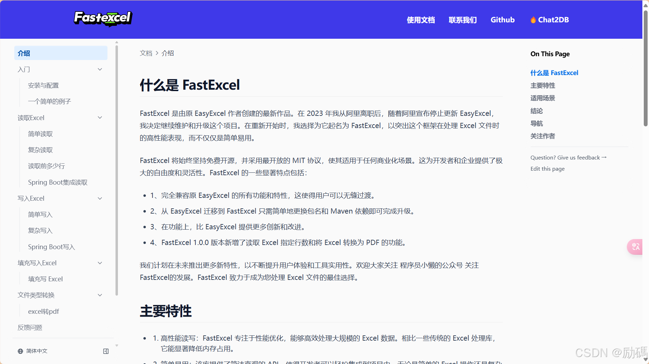
Task: Click the Chat2DB flame icon
Action: (x=533, y=20)
